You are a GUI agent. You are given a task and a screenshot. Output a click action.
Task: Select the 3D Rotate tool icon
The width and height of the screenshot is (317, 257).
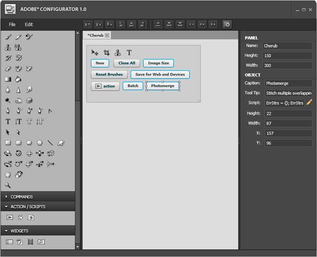[x=8, y=154]
